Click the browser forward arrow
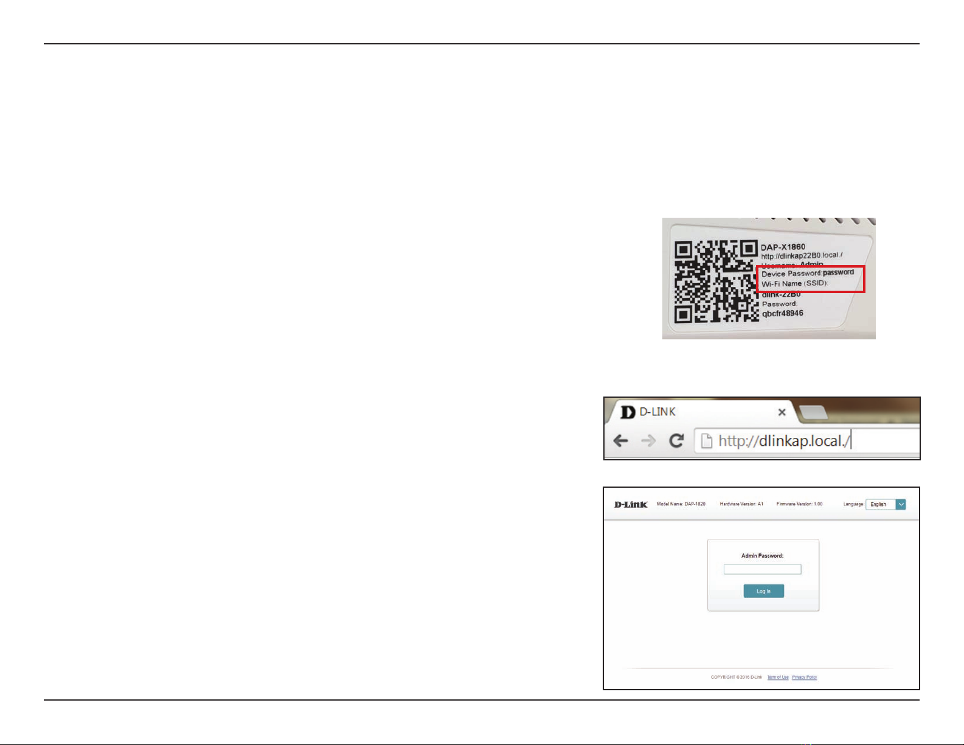Screen dimensions: 964x745 649,440
